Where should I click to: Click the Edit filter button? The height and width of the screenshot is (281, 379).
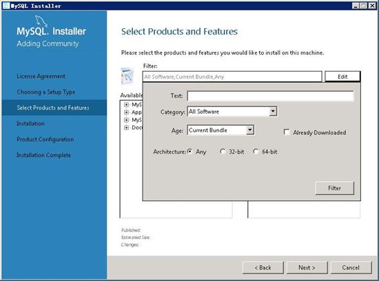click(x=342, y=76)
